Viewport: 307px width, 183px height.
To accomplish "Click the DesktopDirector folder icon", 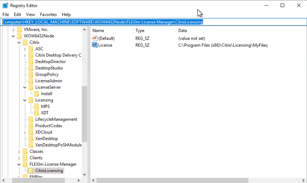I will point(31,62).
